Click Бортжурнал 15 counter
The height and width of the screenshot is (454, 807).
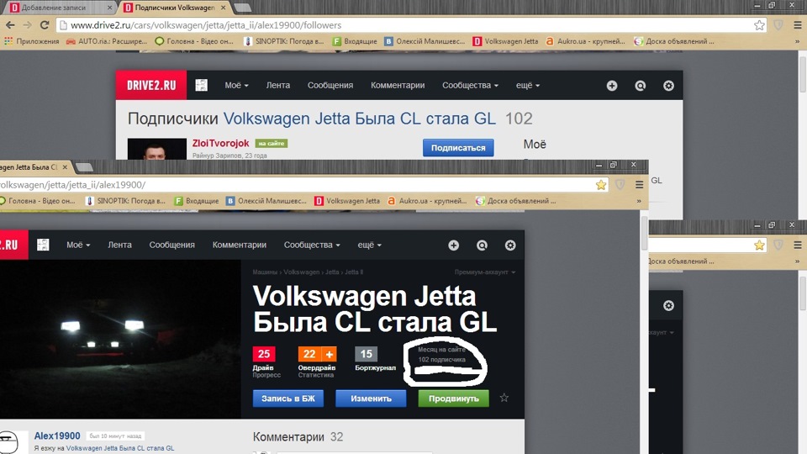click(366, 354)
